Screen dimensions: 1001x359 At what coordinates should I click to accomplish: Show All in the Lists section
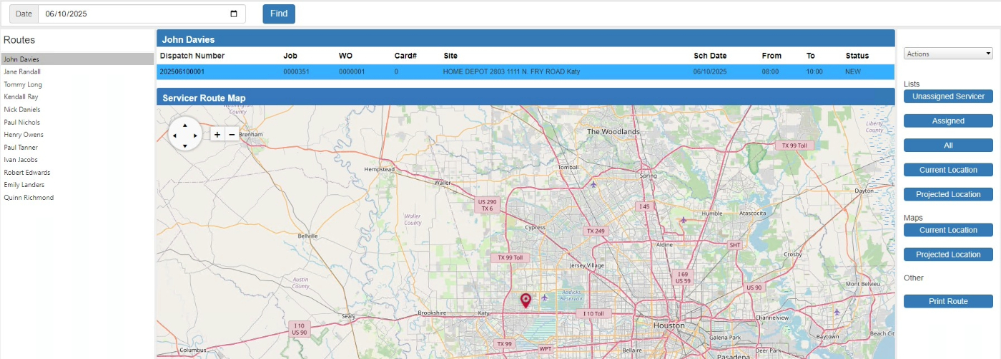coord(948,145)
